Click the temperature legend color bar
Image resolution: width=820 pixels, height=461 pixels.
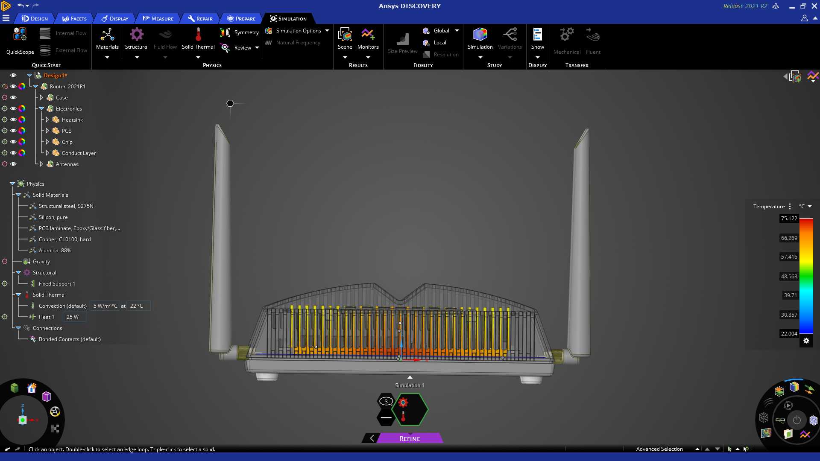pos(806,276)
